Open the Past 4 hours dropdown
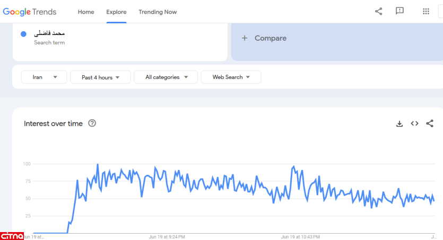Image resolution: width=443 pixels, height=240 pixels. [100, 77]
